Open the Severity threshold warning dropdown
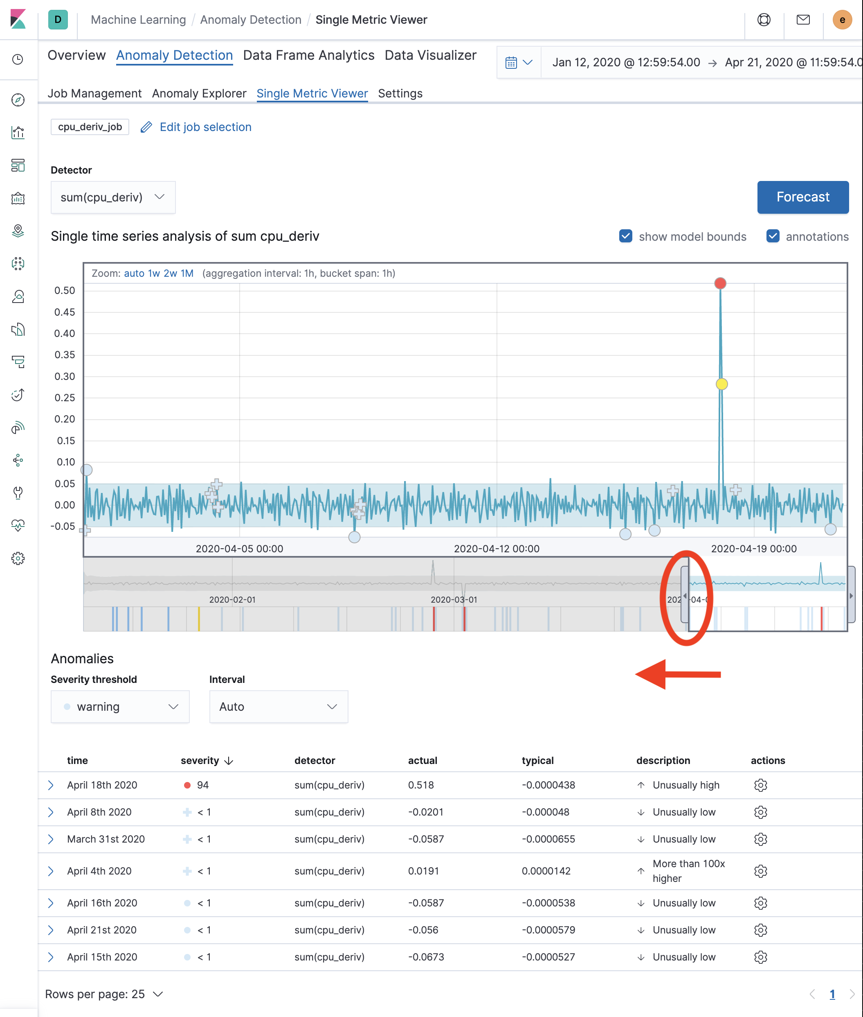Screen dimensions: 863x1017 pos(120,706)
